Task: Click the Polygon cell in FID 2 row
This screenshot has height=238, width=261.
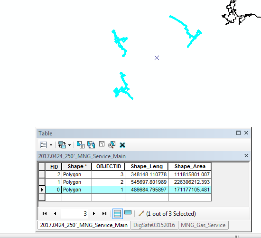Action: point(77,174)
